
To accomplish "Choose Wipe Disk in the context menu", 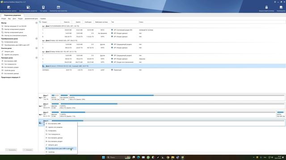I will pyautogui.click(x=61, y=145).
